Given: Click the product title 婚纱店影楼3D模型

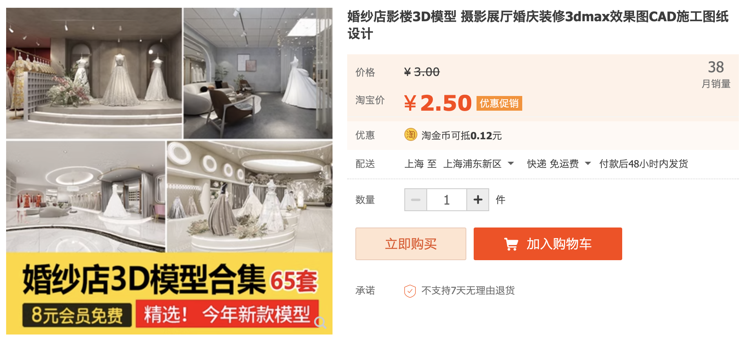Looking at the screenshot, I should [402, 16].
